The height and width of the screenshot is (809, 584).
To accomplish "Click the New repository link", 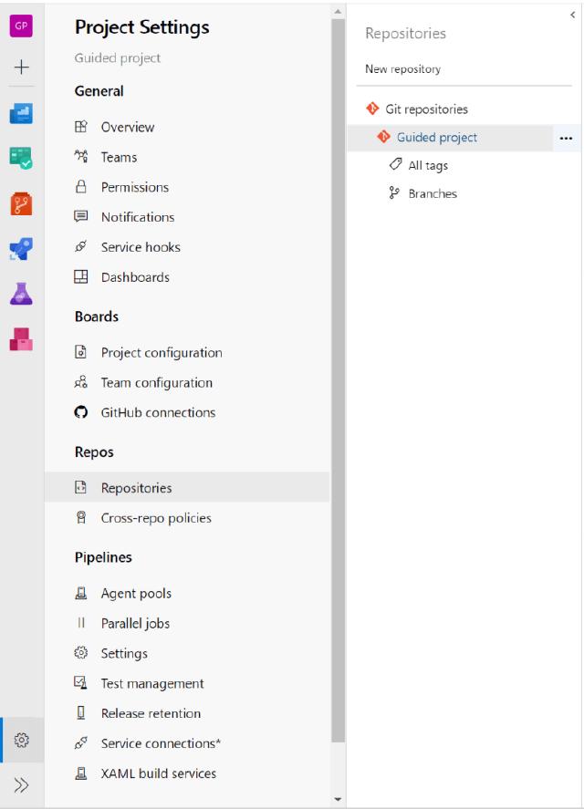I will [x=402, y=69].
